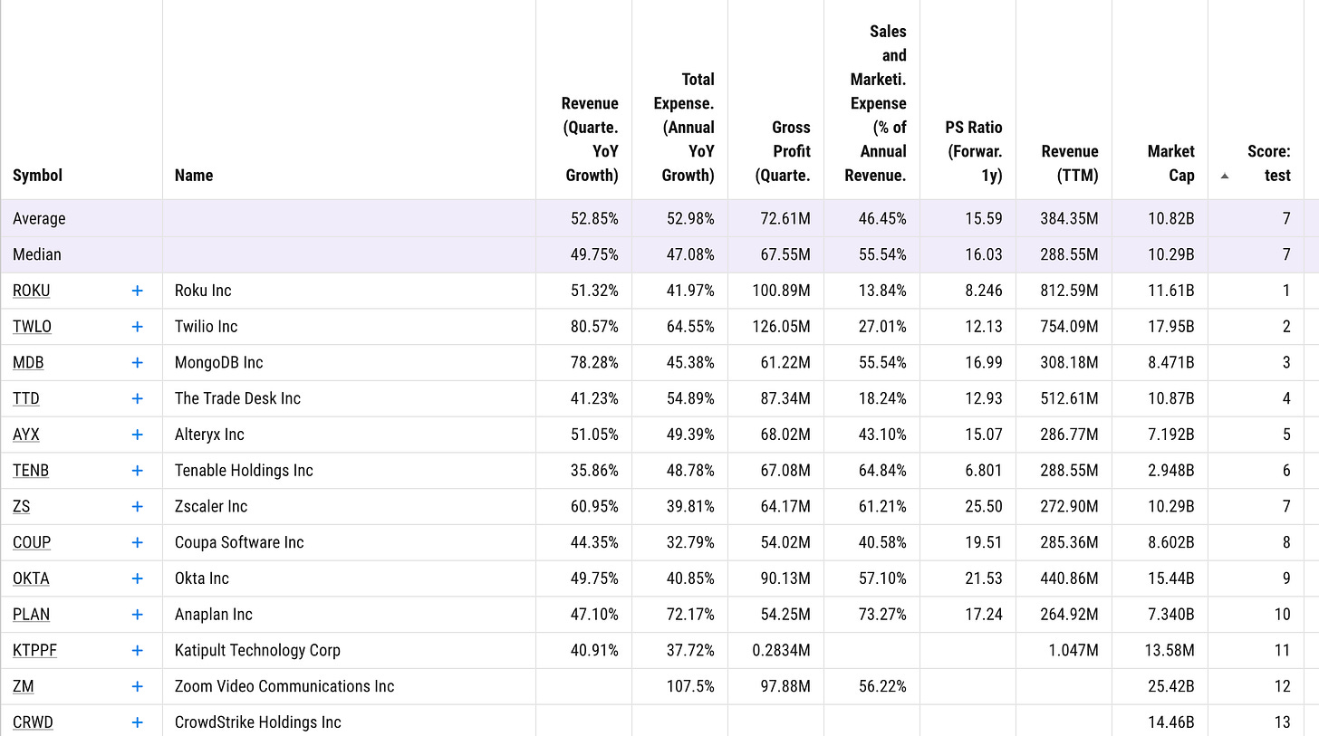This screenshot has height=736, width=1319.
Task: Click the plus icon beside TWLO
Action: [x=137, y=327]
